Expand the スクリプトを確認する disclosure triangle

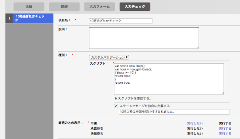(116, 98)
